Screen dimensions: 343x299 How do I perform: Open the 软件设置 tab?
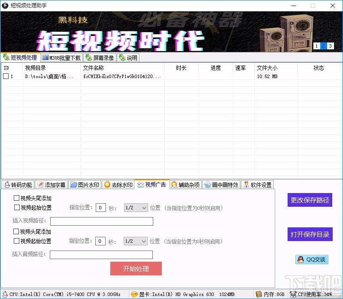[257, 185]
